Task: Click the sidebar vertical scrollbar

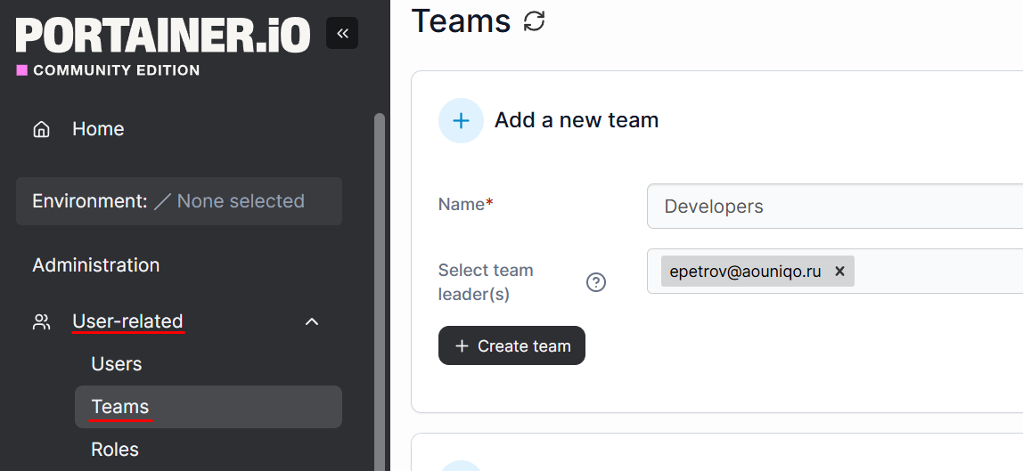Action: click(379, 292)
